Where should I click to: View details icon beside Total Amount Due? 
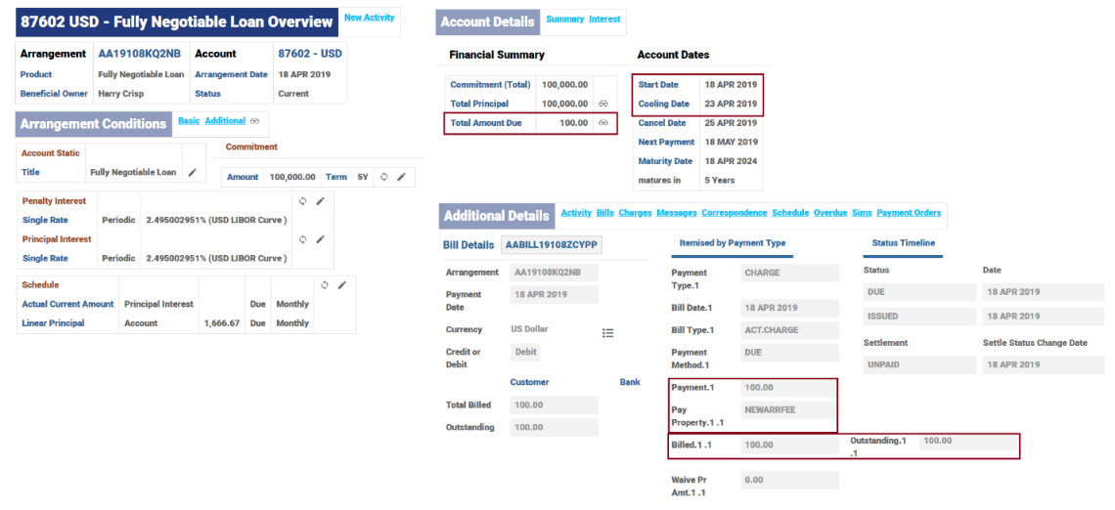coord(603,123)
